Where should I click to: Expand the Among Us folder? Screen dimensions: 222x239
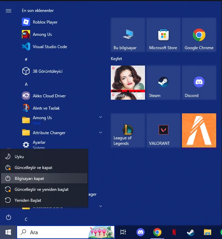coord(101,117)
